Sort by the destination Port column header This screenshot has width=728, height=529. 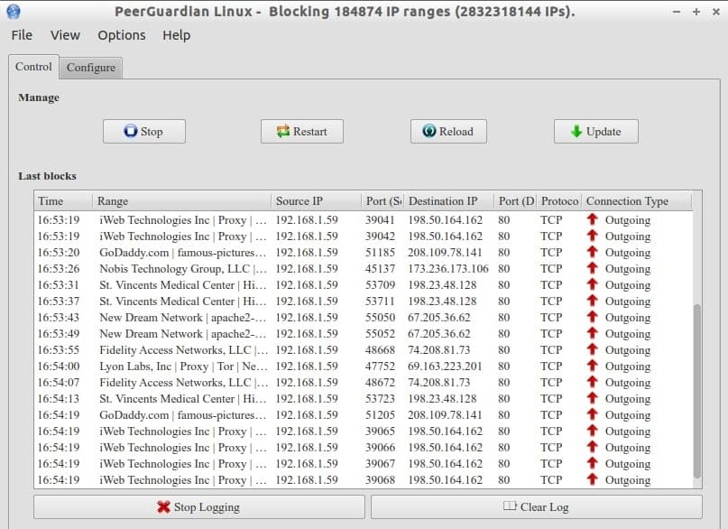515,201
